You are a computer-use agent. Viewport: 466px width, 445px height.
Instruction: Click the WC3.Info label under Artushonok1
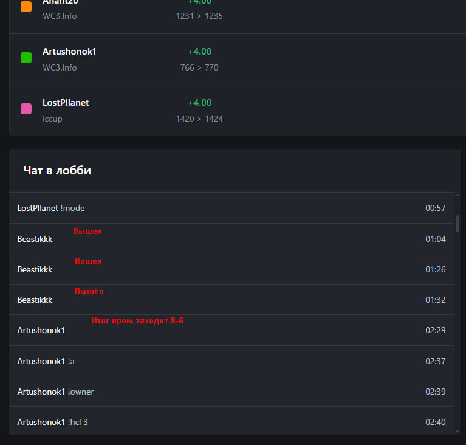tap(60, 68)
